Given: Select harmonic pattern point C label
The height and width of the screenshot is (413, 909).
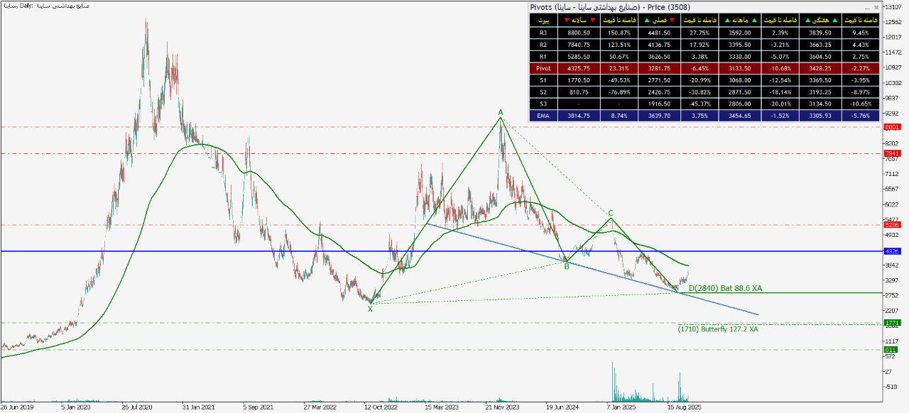Looking at the screenshot, I should click(610, 213).
